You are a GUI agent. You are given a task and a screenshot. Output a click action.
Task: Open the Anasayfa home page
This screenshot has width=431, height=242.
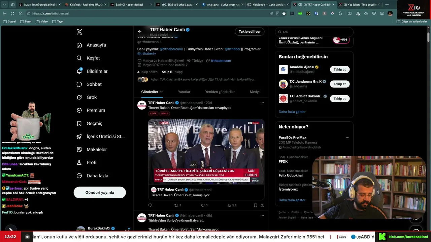click(91, 45)
